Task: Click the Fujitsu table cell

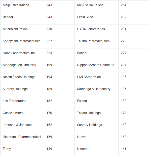Action: [82, 101]
